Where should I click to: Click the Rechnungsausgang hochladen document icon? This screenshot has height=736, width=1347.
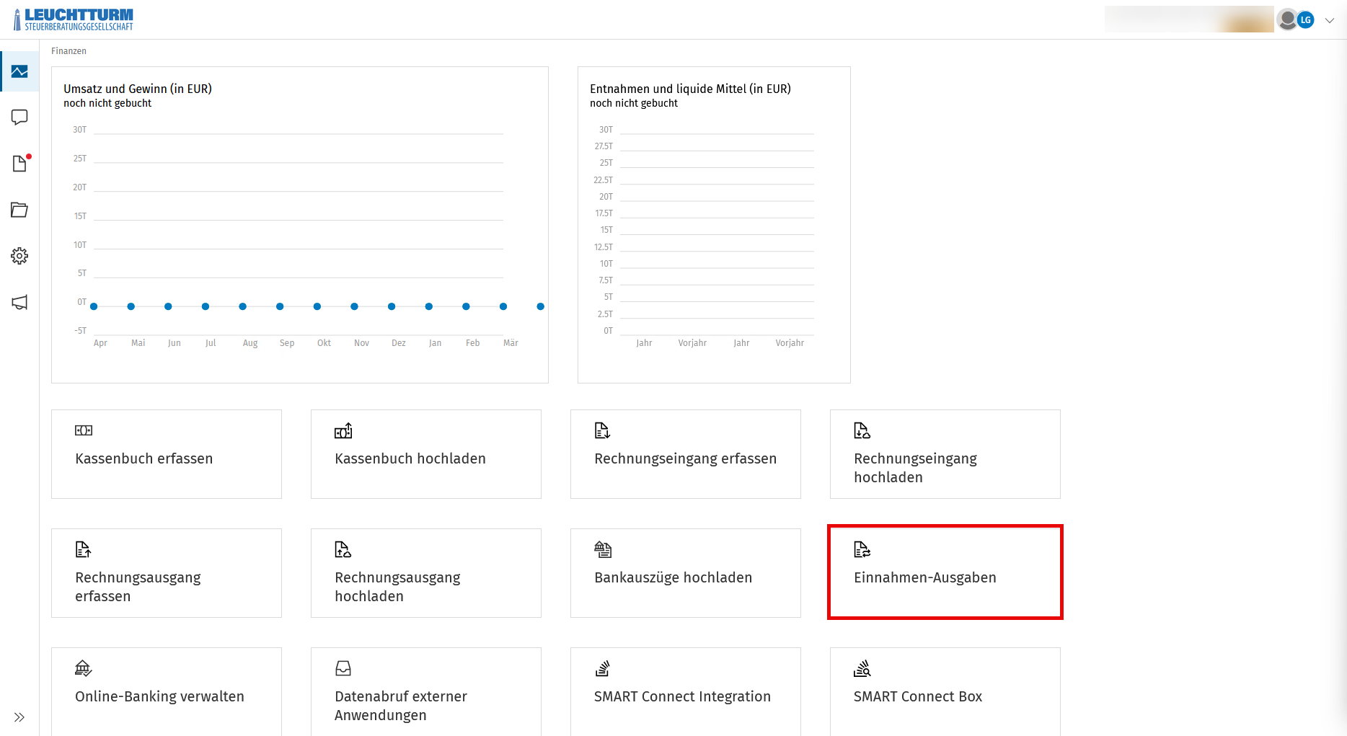[343, 549]
